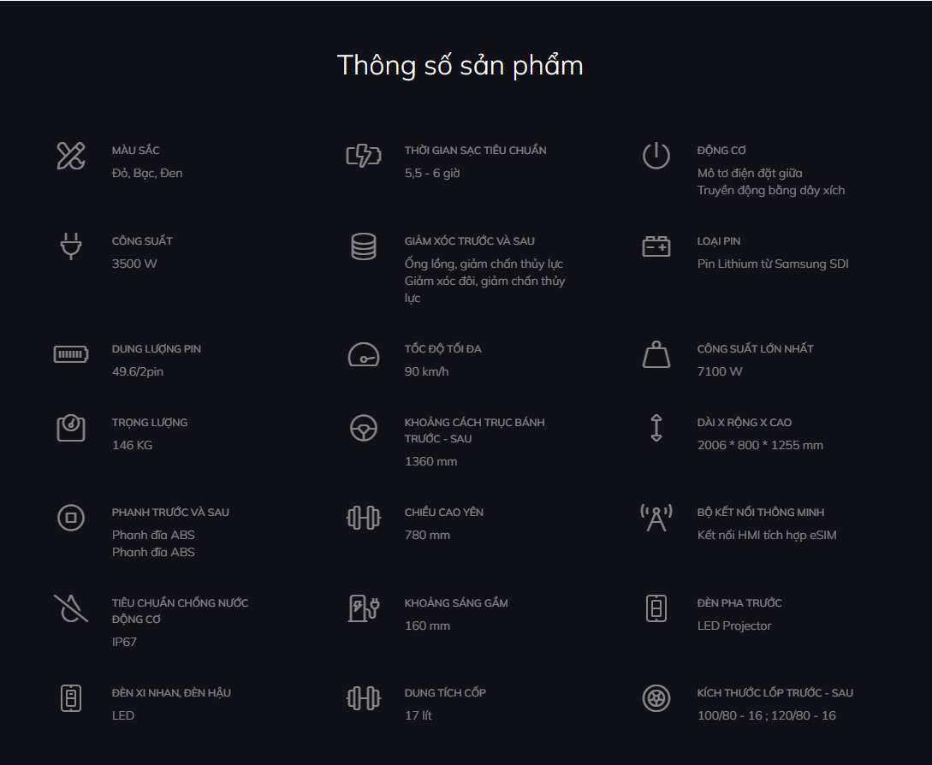Click the LED Projector headlight value
Image resolution: width=932 pixels, height=765 pixels.
tap(734, 626)
